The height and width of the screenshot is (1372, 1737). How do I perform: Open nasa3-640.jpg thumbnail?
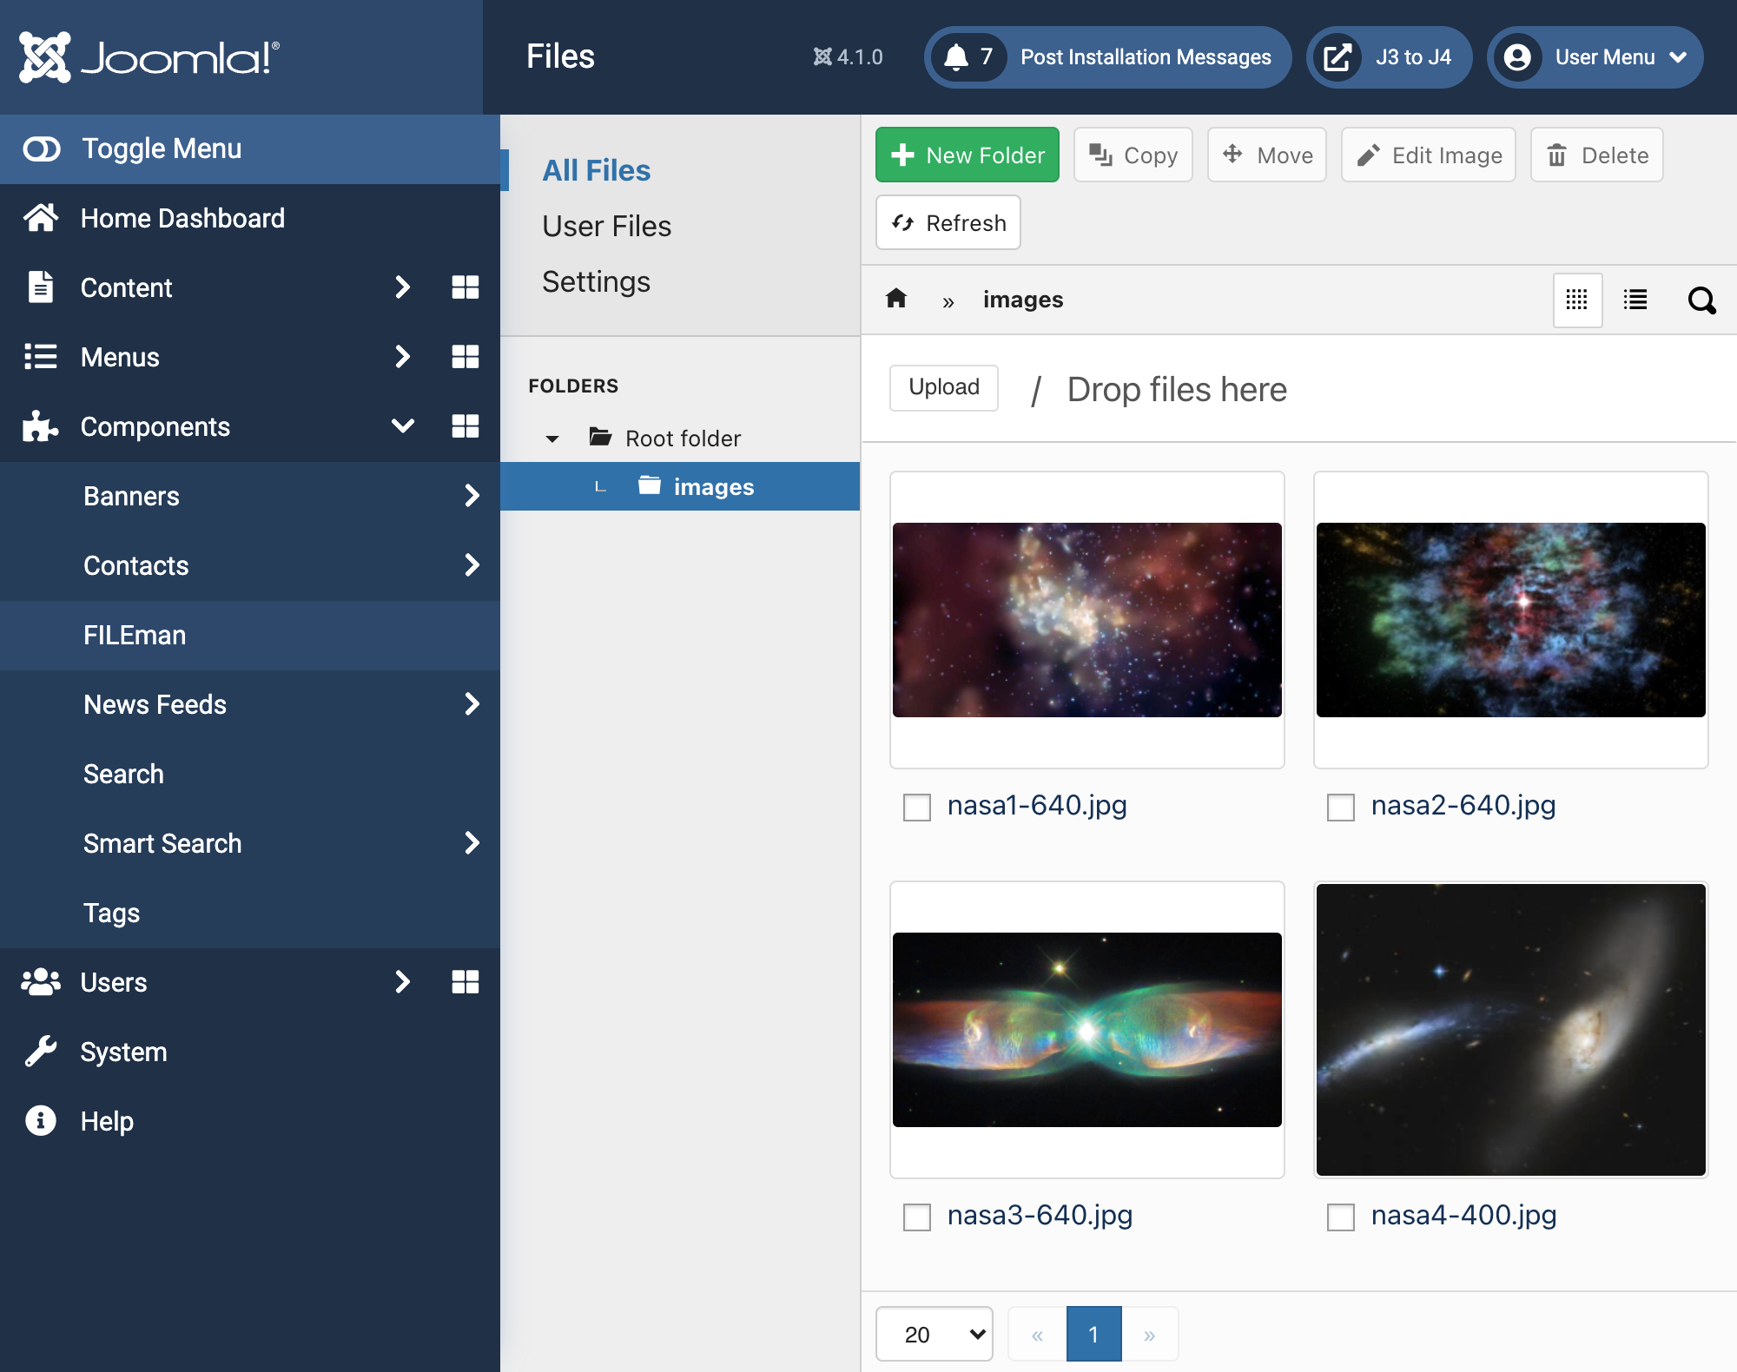pos(1087,1030)
